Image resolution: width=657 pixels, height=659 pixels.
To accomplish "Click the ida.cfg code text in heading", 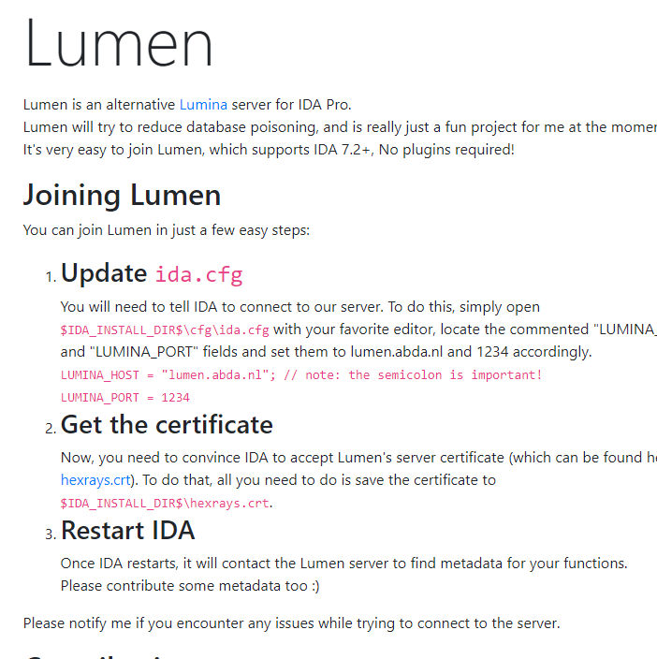I will (199, 275).
